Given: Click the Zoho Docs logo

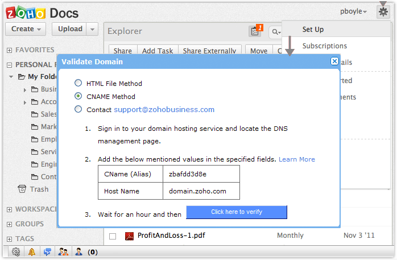Looking at the screenshot, I should pyautogui.click(x=42, y=13).
